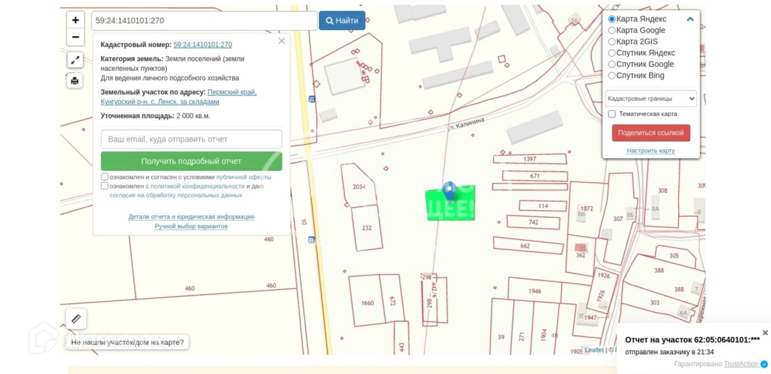
Task: Click parcel label 114 on map
Action: click(543, 206)
